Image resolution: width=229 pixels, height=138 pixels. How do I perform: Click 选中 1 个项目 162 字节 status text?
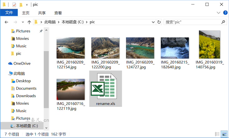click(x=46, y=134)
